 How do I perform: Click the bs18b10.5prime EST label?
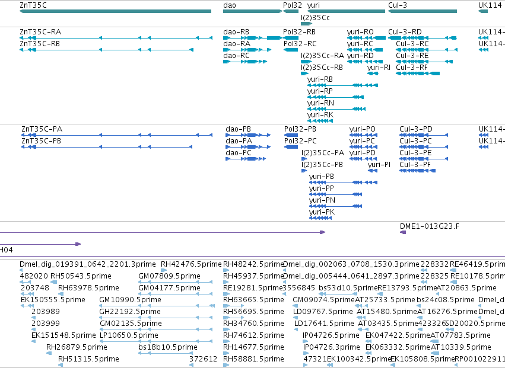(168, 347)
